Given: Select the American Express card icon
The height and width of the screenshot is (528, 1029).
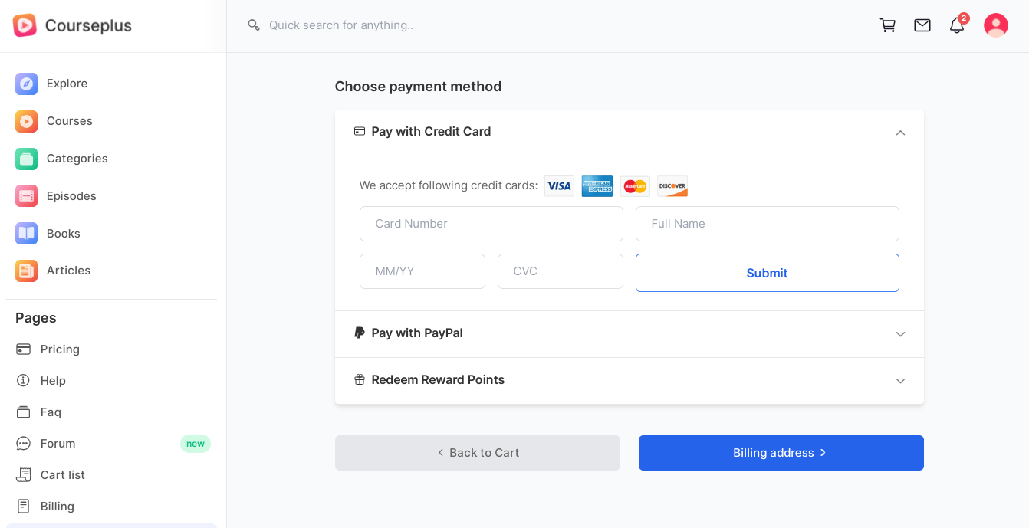Looking at the screenshot, I should click(x=597, y=186).
